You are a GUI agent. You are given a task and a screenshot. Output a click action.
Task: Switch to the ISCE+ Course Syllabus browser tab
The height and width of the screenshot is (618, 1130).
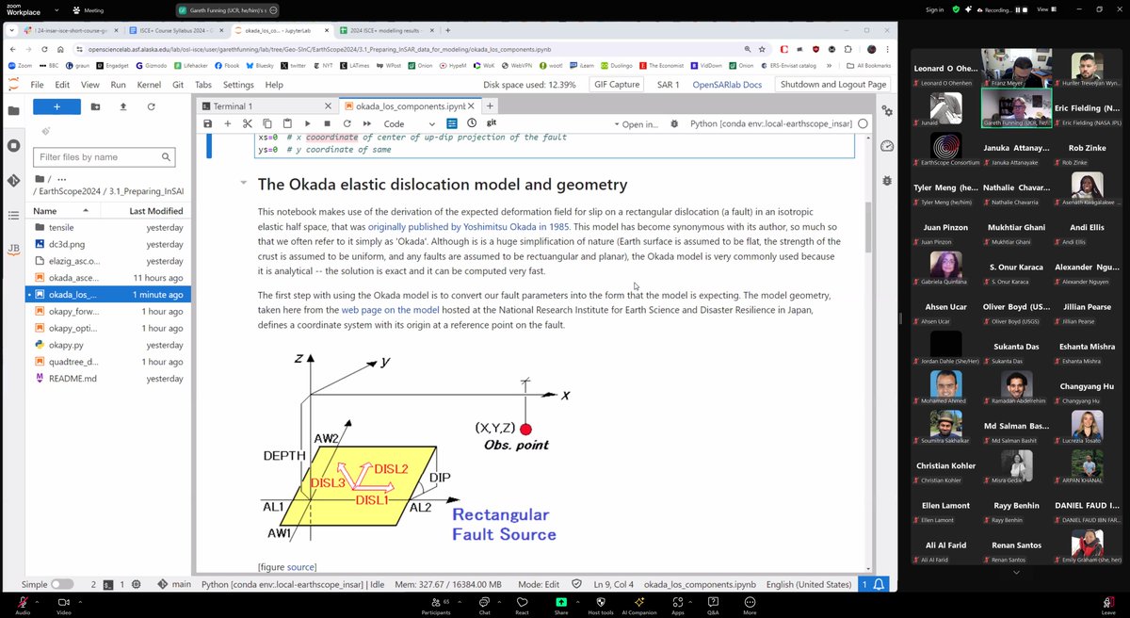click(x=174, y=30)
